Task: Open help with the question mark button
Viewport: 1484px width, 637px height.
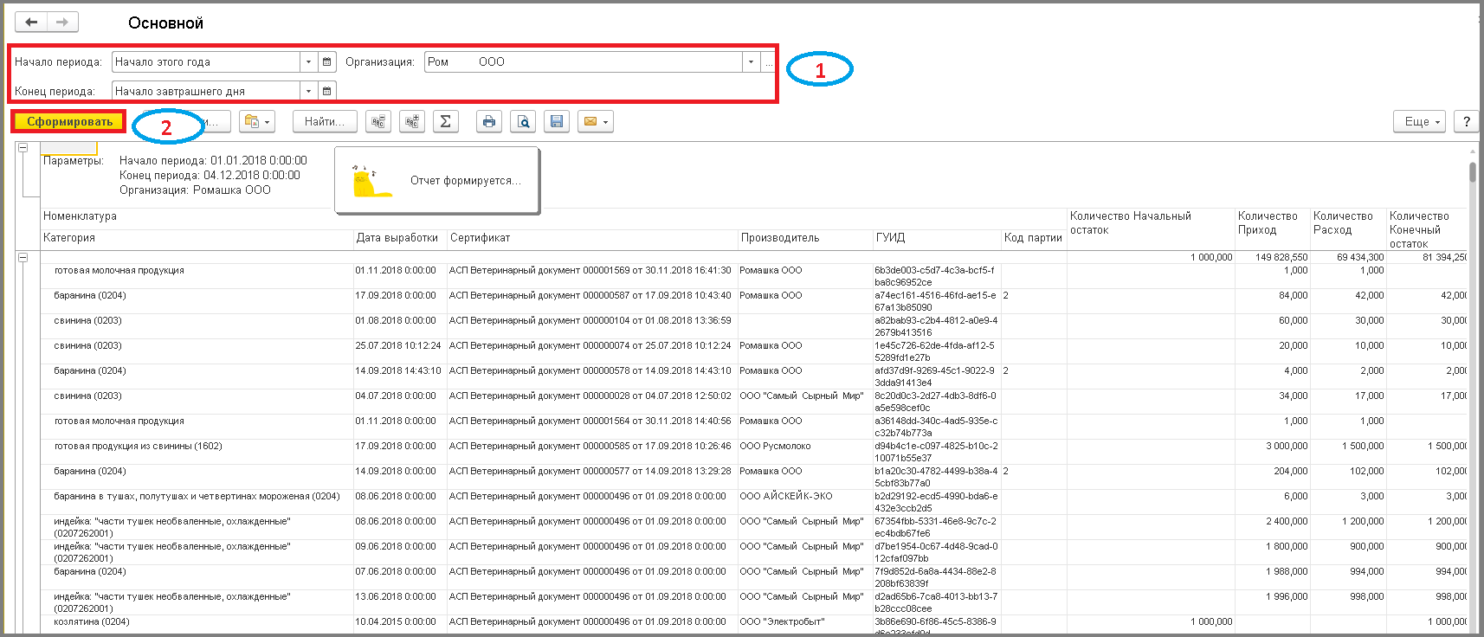Action: tap(1467, 122)
